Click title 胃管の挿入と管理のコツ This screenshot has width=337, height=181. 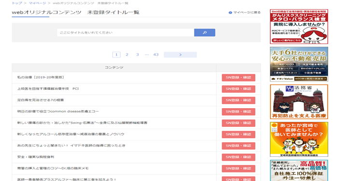coord(53,168)
